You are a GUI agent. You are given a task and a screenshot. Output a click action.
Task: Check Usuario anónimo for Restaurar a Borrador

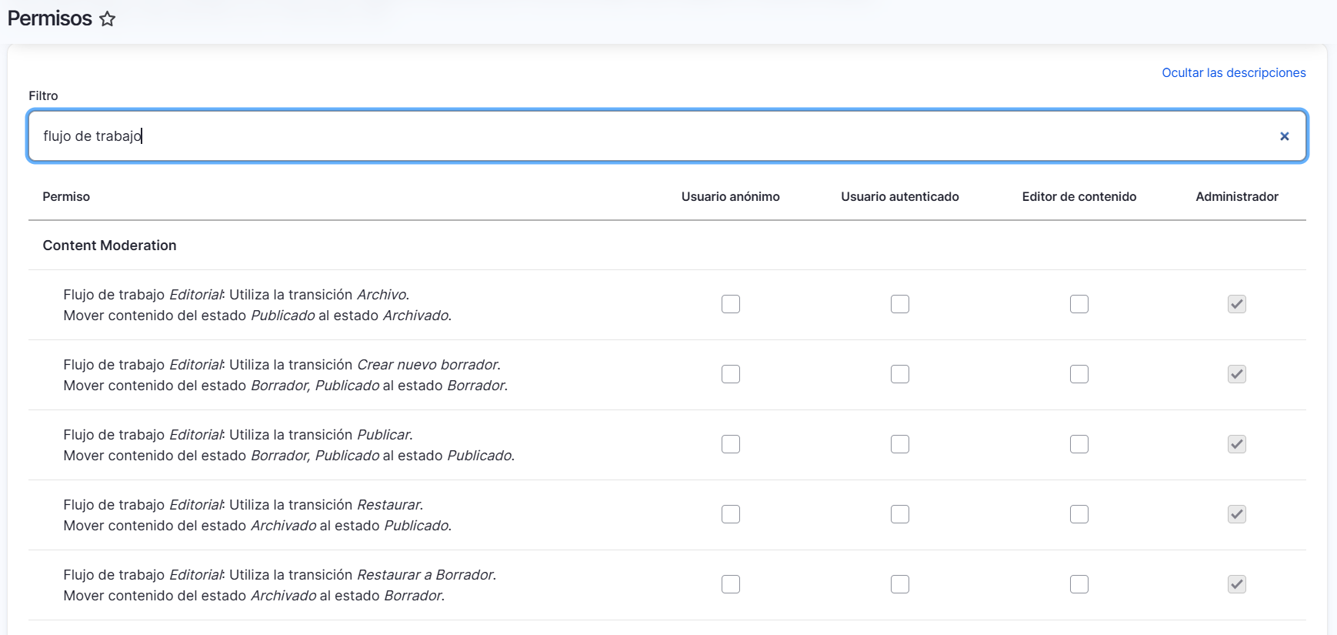point(731,584)
